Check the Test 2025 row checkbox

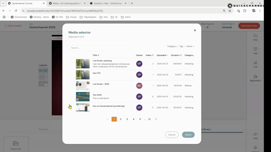71,97
